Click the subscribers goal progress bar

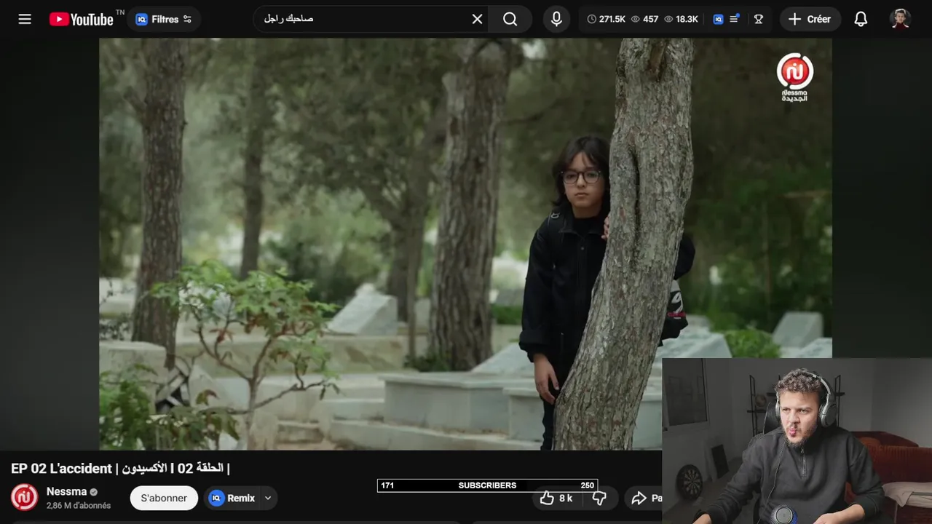[487, 485]
